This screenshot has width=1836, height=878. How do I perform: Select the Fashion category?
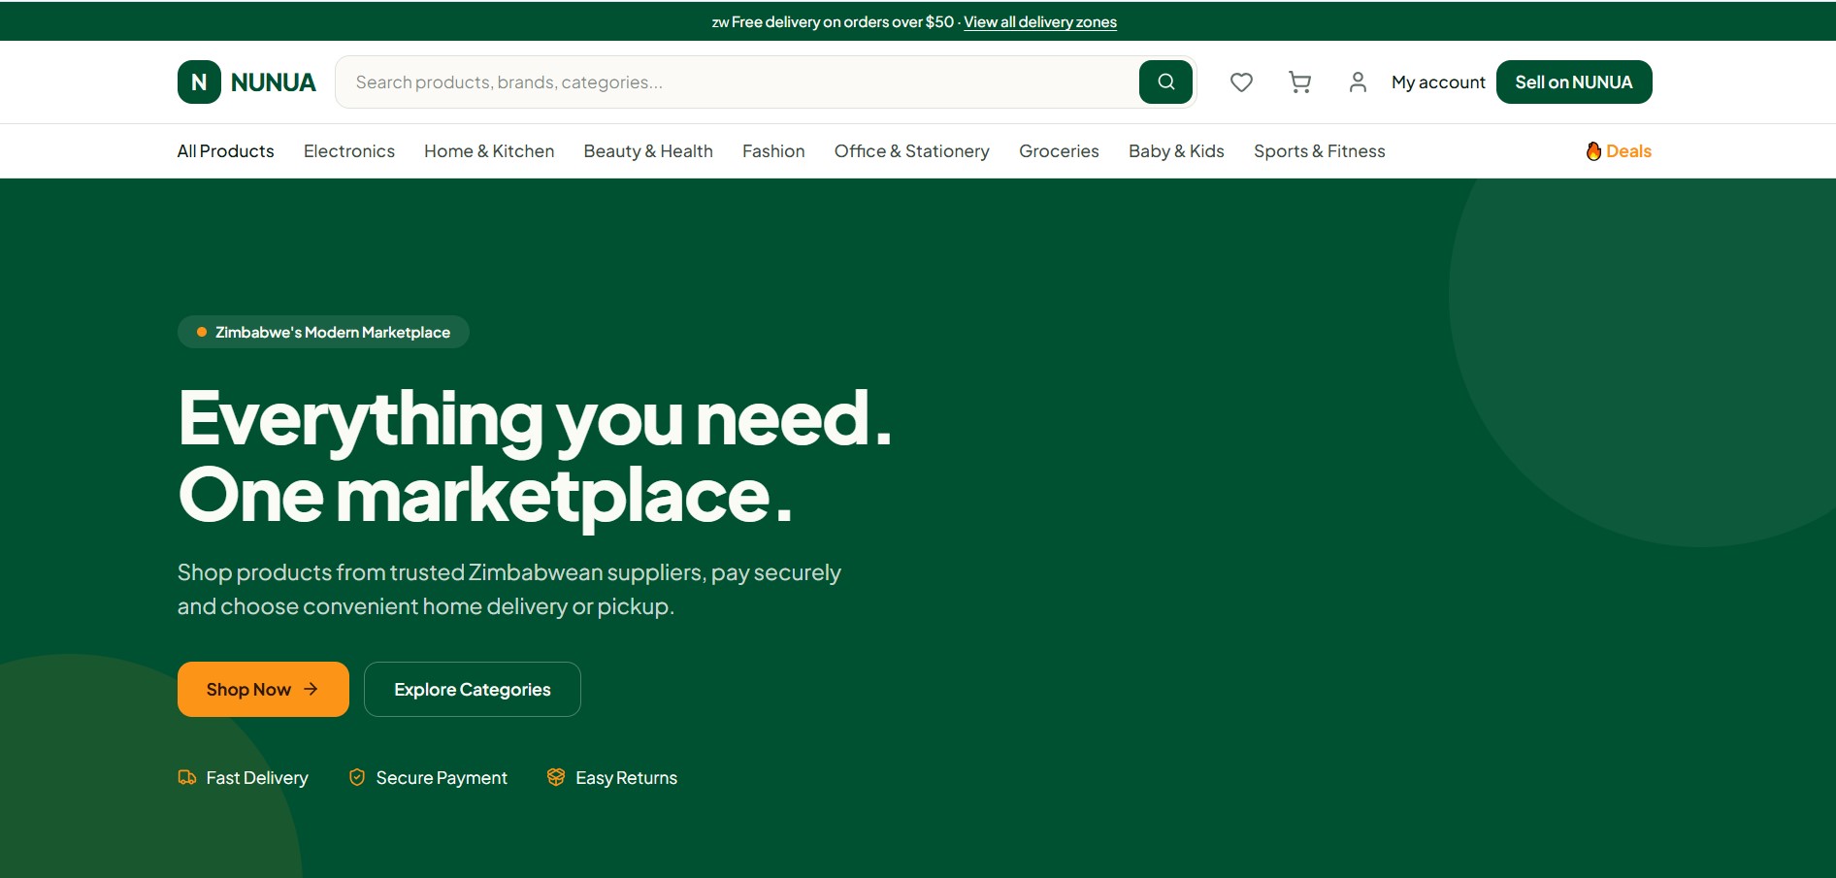[x=773, y=151]
